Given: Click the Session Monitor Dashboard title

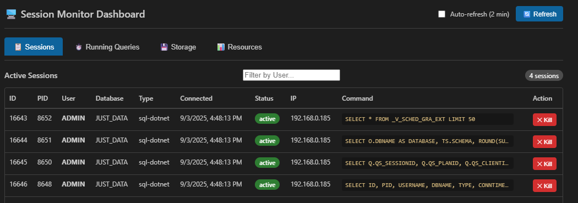Looking at the screenshot, I should coord(83,14).
